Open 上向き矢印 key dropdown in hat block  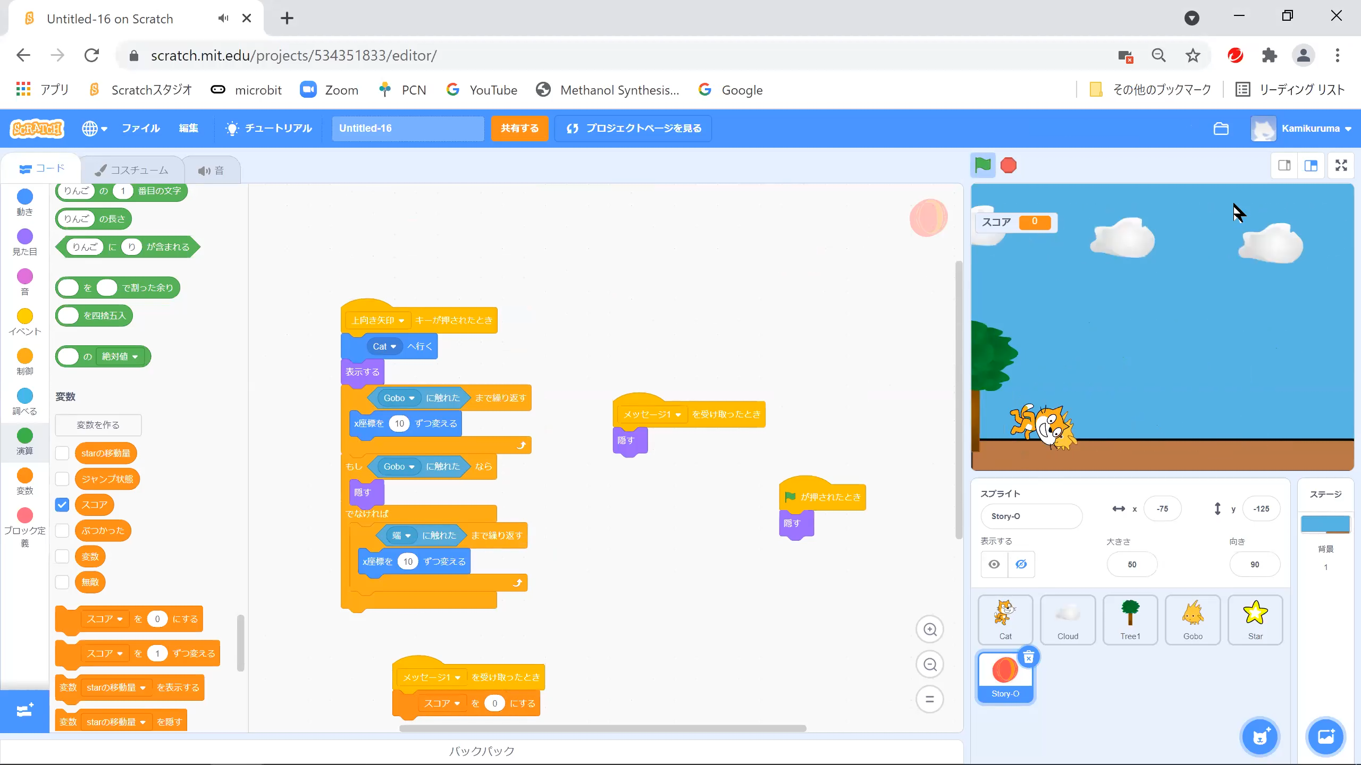click(378, 320)
